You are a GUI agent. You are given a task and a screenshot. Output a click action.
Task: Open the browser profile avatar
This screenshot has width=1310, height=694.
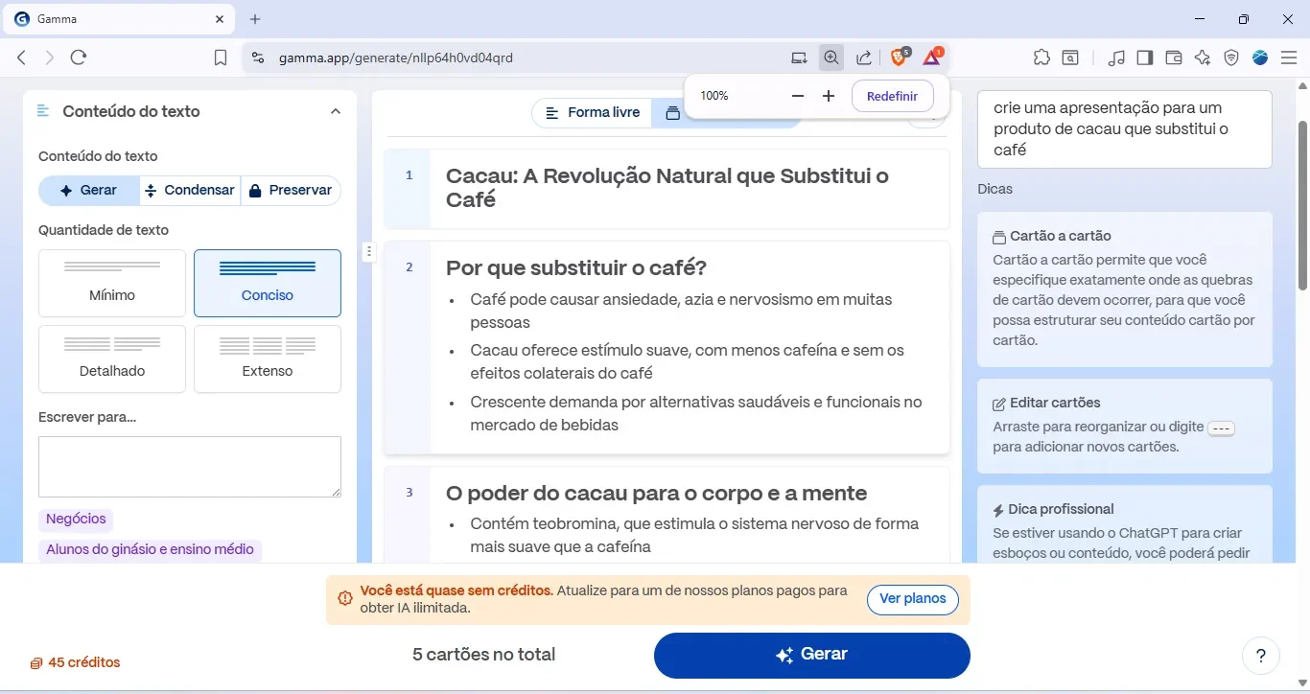(1260, 58)
